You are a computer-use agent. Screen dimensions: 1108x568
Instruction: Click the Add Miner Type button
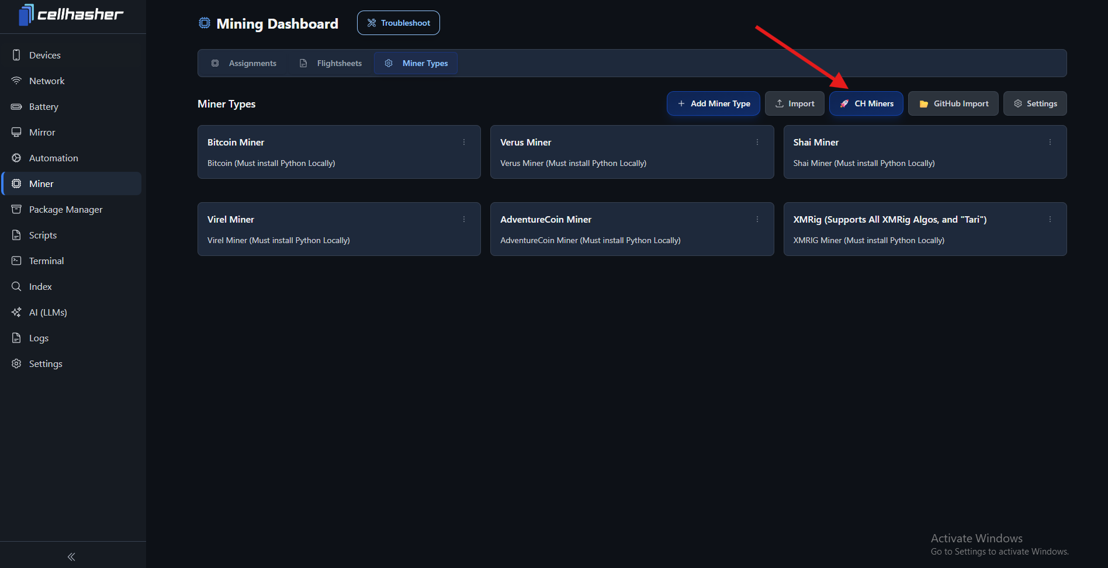713,103
